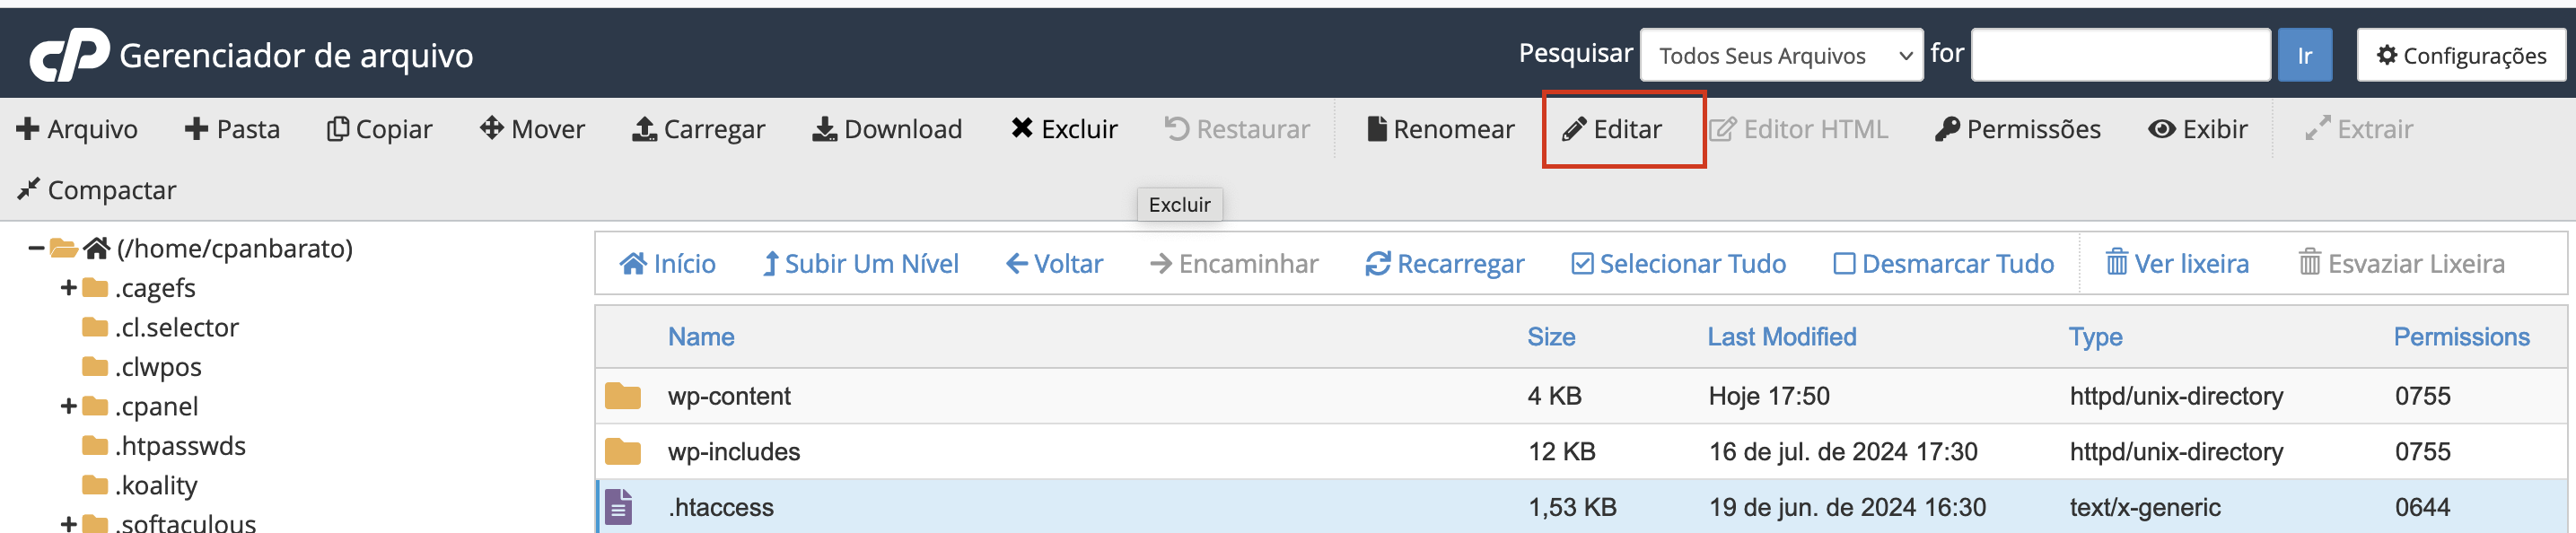The height and width of the screenshot is (533, 2576).
Task: Expand the .cpanel folder tree node
Action: pyautogui.click(x=68, y=407)
